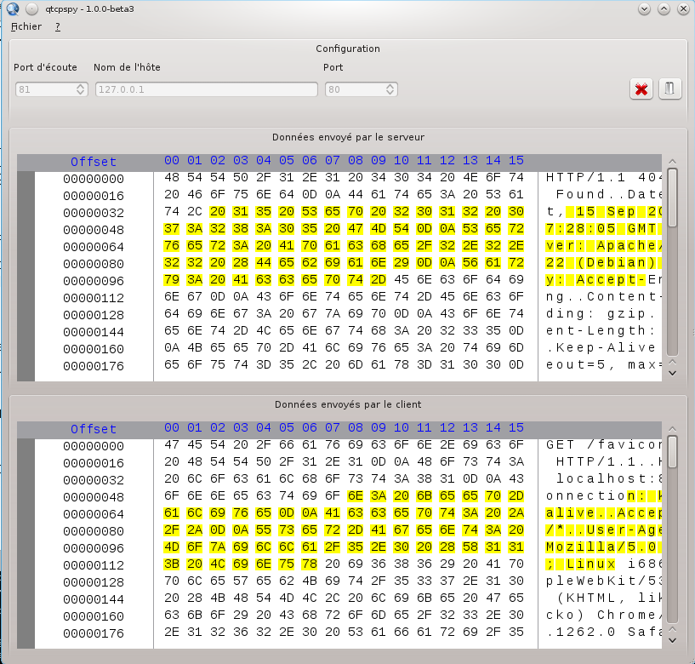Click the trash icon to clear captured data

670,89
